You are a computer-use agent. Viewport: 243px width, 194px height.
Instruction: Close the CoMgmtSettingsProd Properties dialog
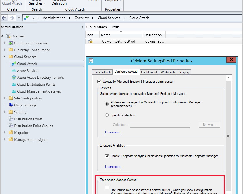(231, 59)
